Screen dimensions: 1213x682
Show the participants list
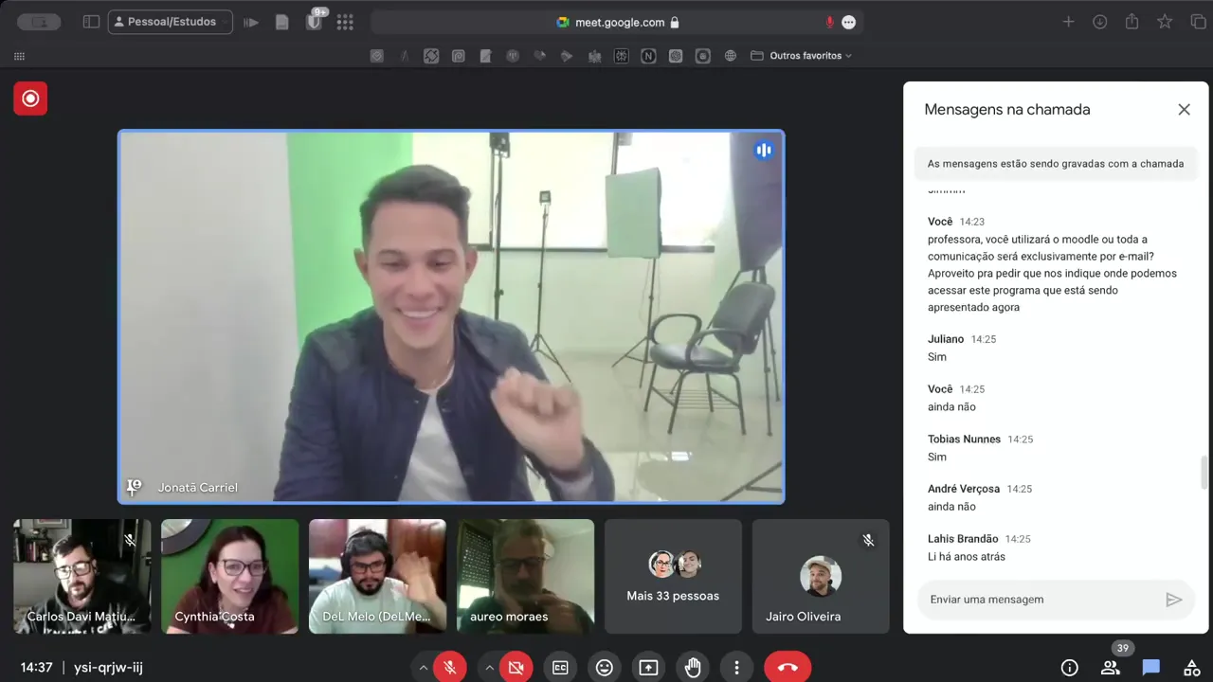pos(1111,668)
